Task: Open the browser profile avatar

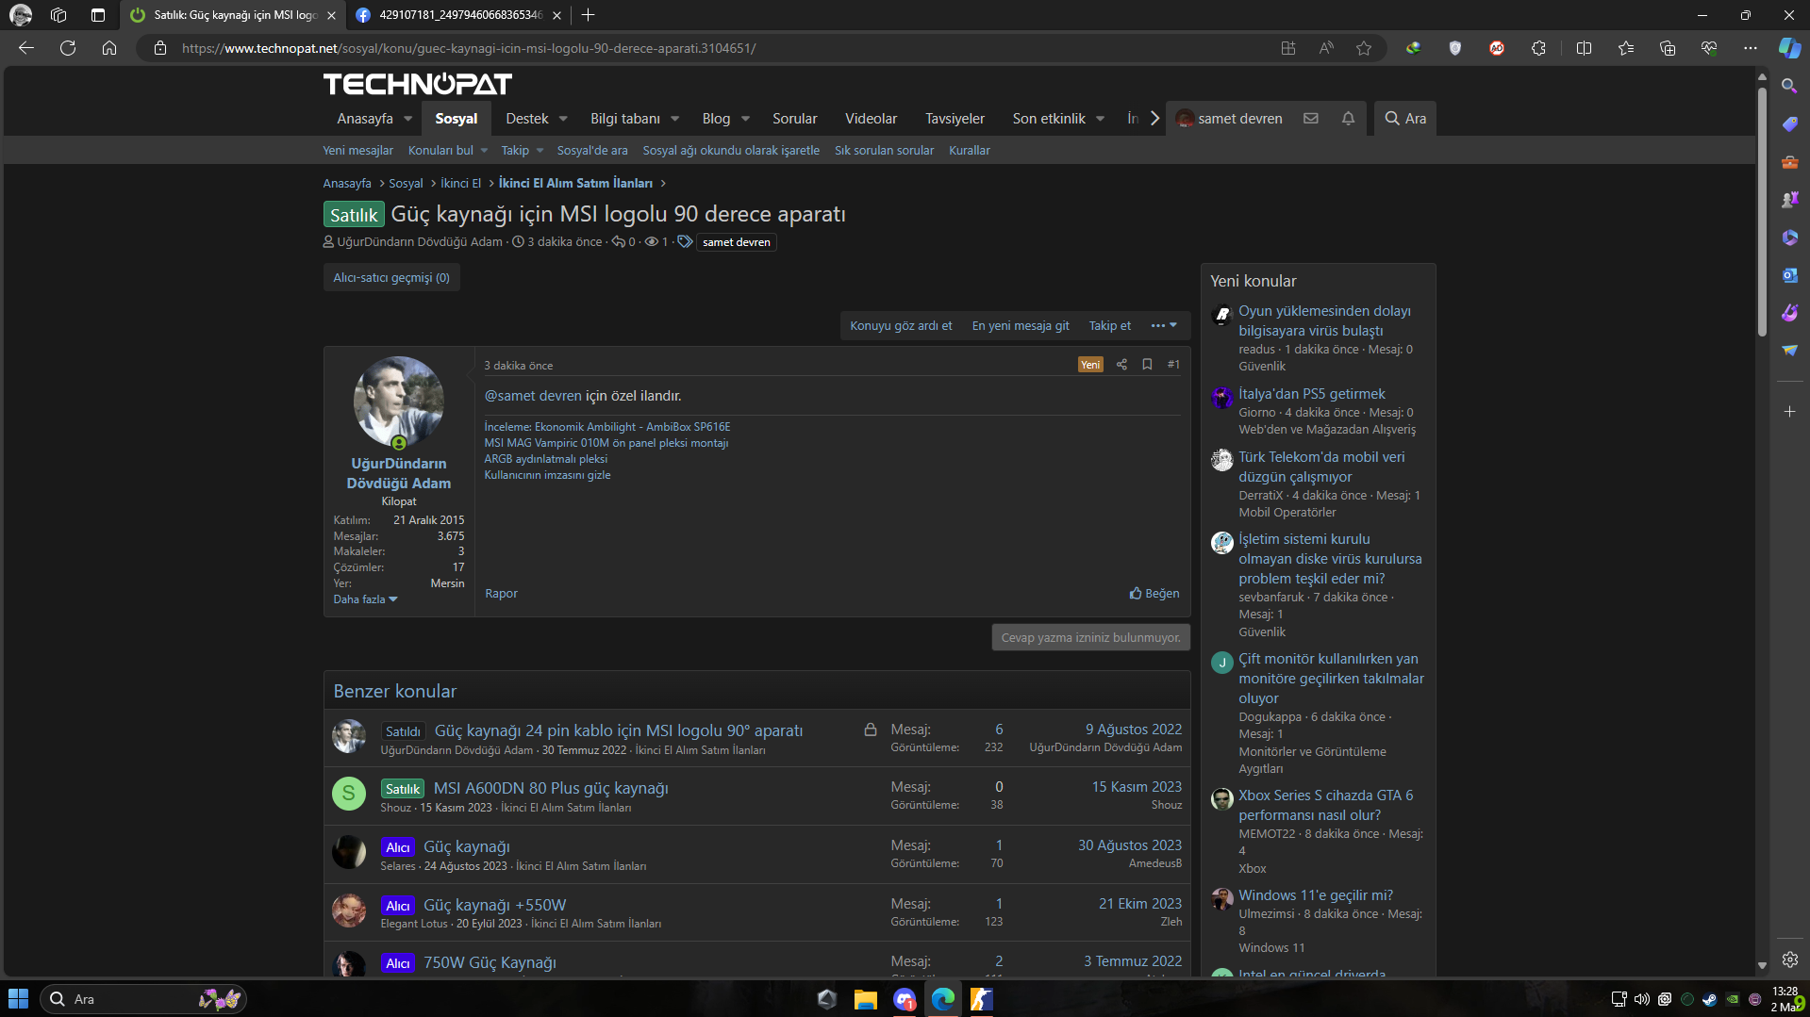Action: click(x=20, y=15)
